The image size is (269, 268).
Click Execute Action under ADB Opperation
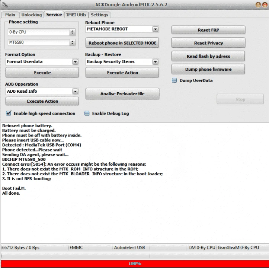click(42, 101)
